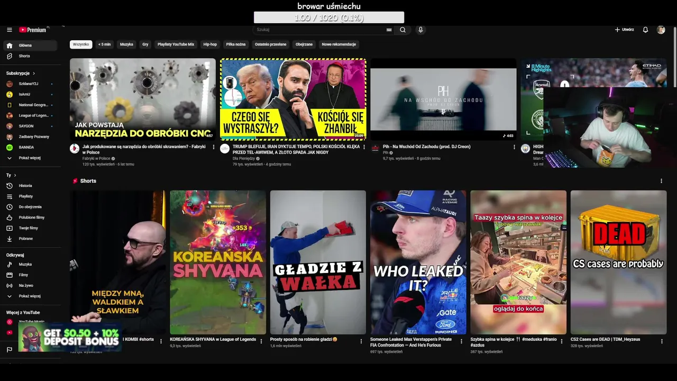Play the Szybka spina w kolejce short
Viewport: 677px width, 381px height.
pyautogui.click(x=518, y=262)
